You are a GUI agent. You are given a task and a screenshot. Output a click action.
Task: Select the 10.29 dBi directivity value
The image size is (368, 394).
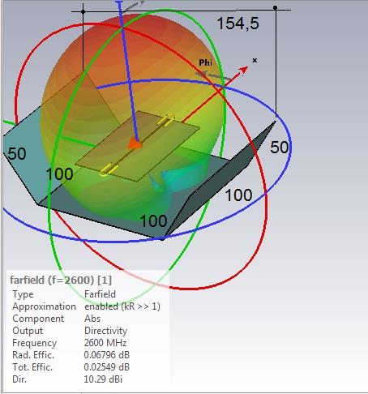tap(103, 379)
